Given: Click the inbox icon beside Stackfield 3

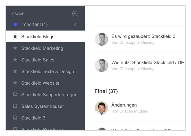Looking at the screenshot, I should (x=15, y=118).
